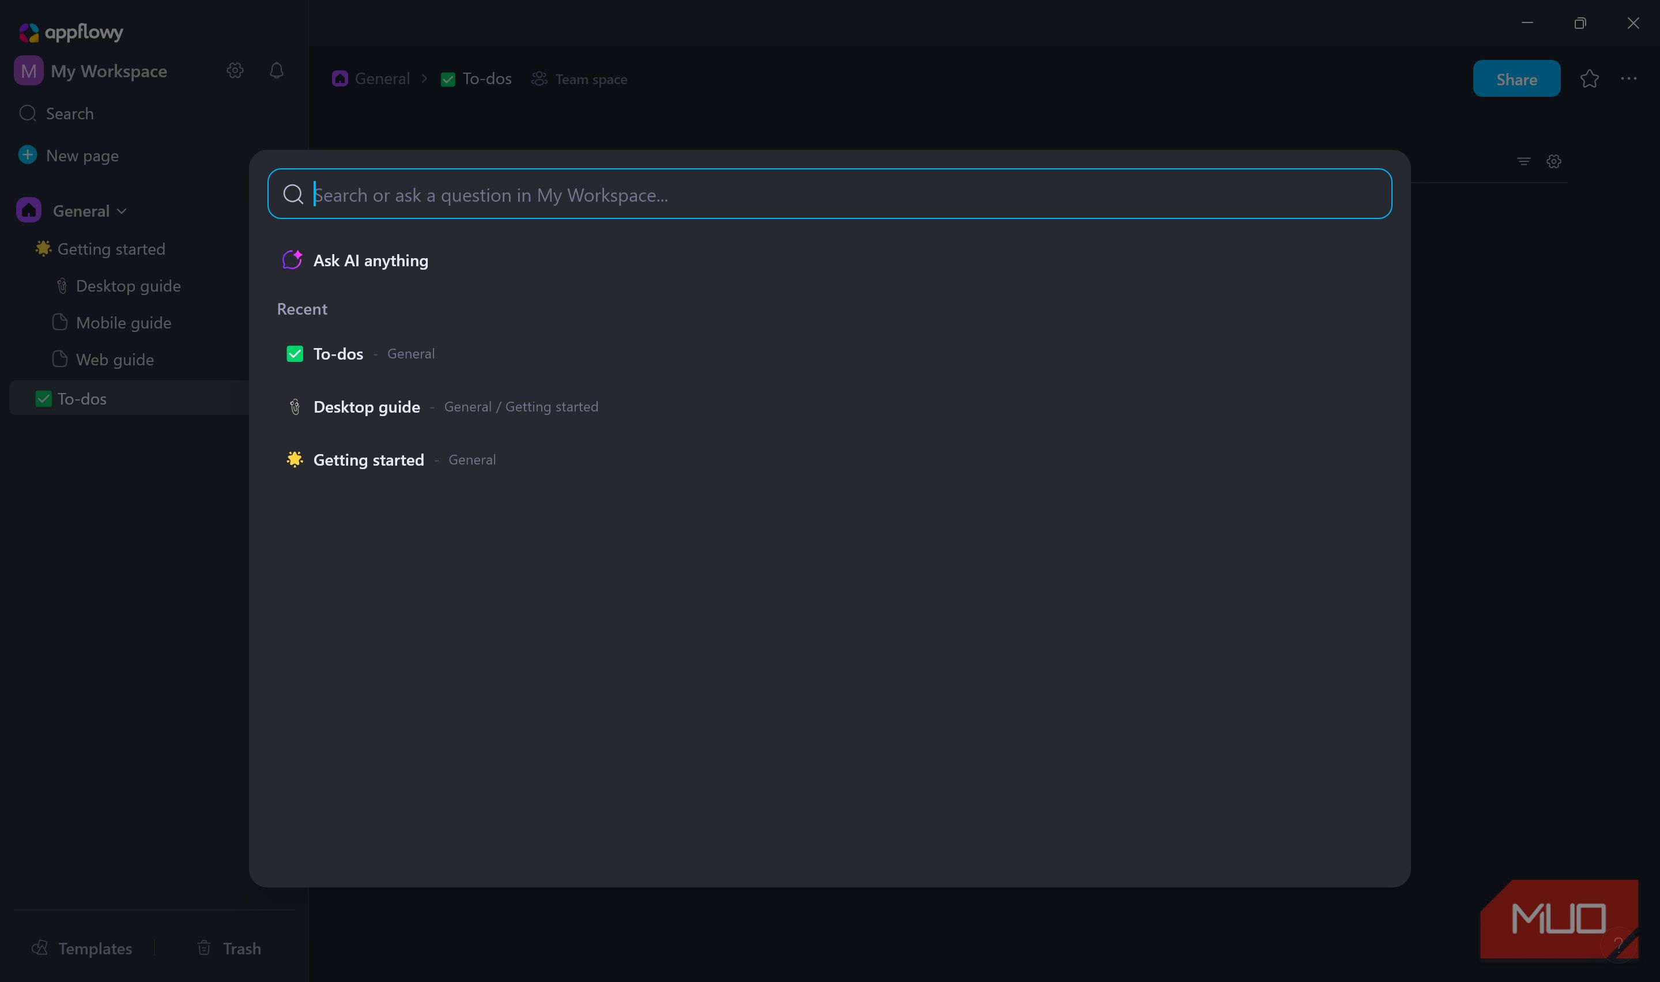Click the sidebar Search magnifier icon
Image resolution: width=1660 pixels, height=982 pixels.
28,113
